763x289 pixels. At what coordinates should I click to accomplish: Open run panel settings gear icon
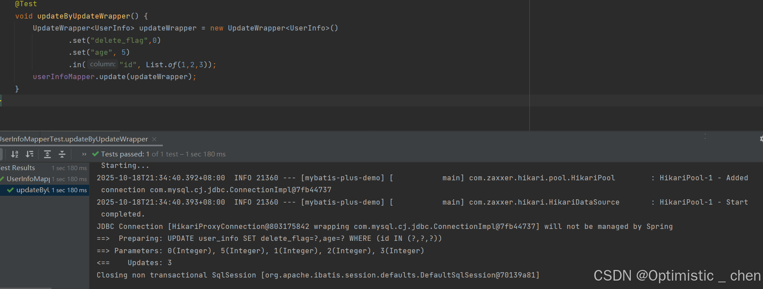point(761,139)
